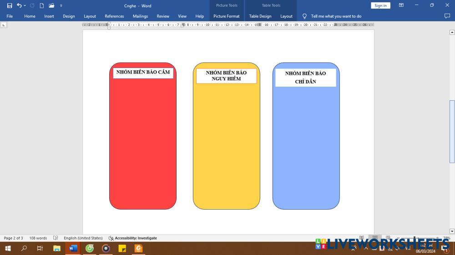Click the Tell me what you want field
The image size is (455, 255).
tap(336, 16)
